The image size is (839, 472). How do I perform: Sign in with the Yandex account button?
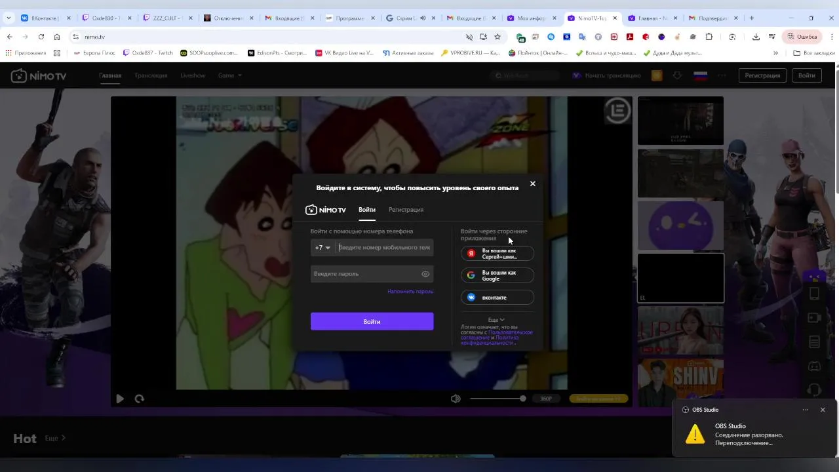[x=498, y=254]
